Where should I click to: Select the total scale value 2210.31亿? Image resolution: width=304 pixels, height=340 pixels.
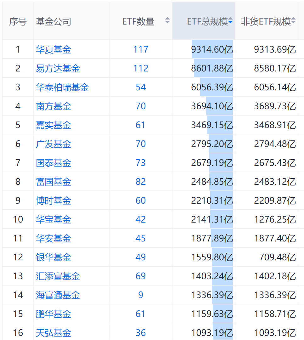(212, 200)
